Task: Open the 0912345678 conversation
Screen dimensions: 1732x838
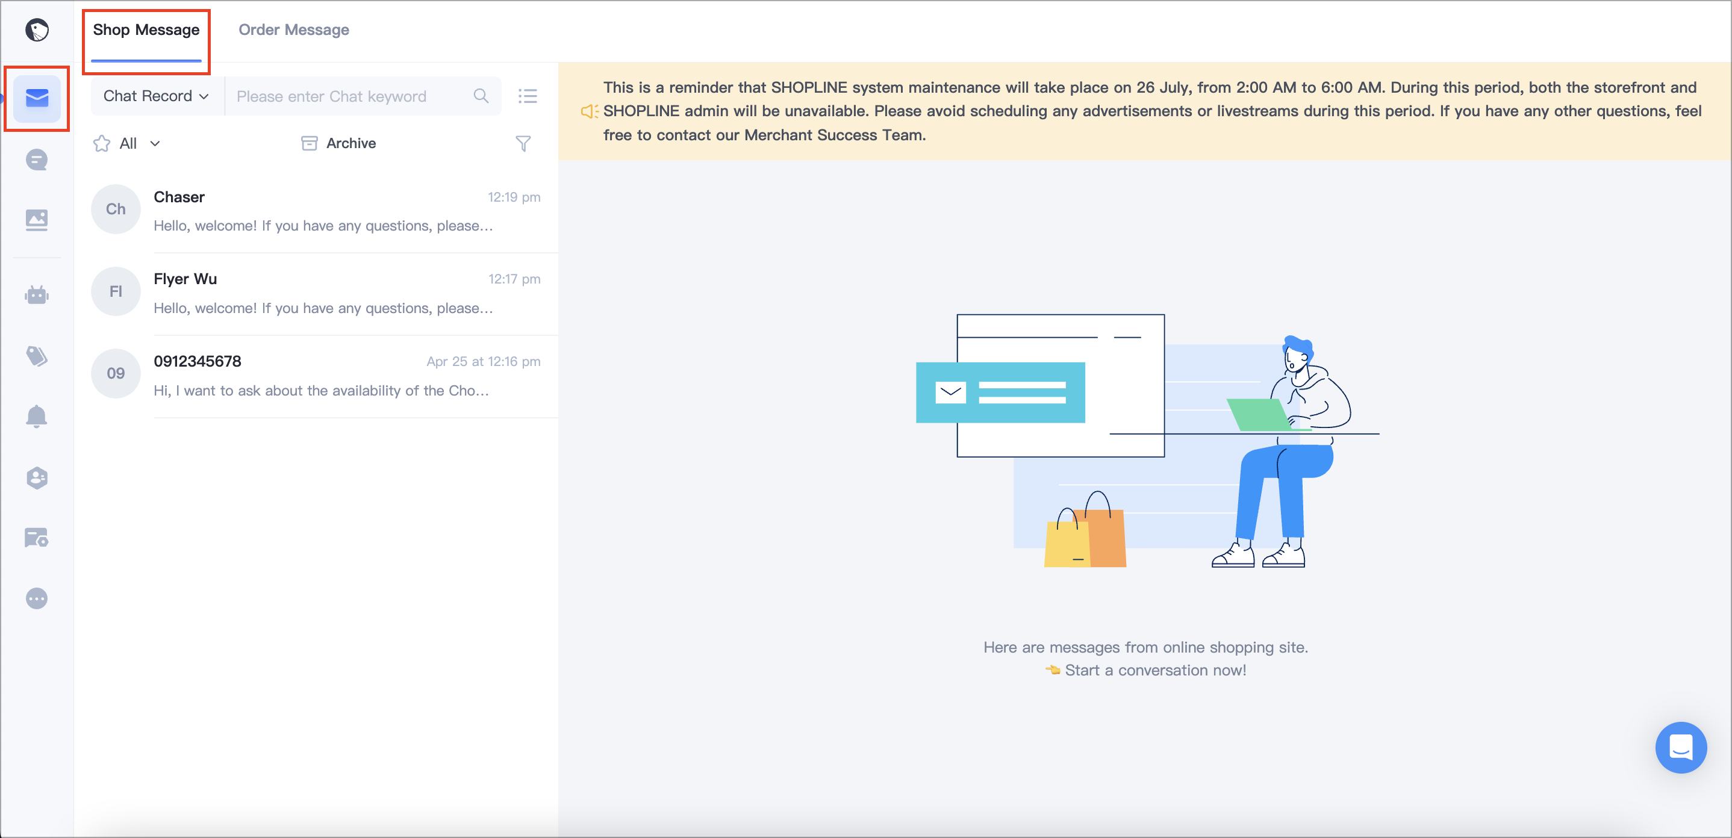Action: (316, 375)
